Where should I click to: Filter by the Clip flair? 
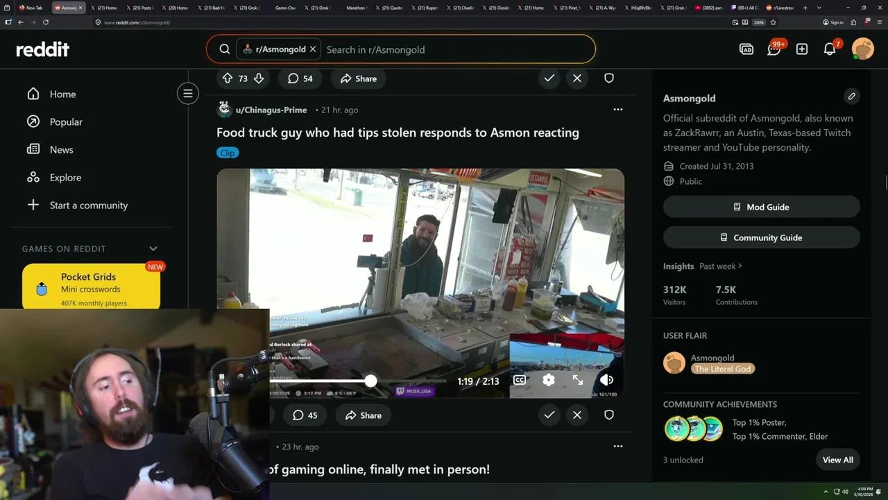click(228, 153)
